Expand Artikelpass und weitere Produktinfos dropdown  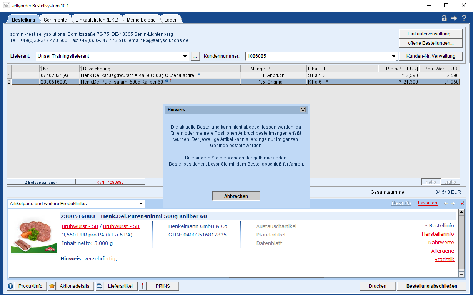(x=141, y=204)
